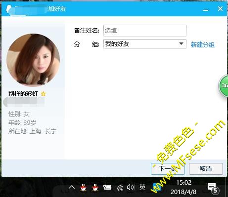The image size is (228, 197).
Task: Click the 年龄: 39岁 age text
Action: coord(22,122)
